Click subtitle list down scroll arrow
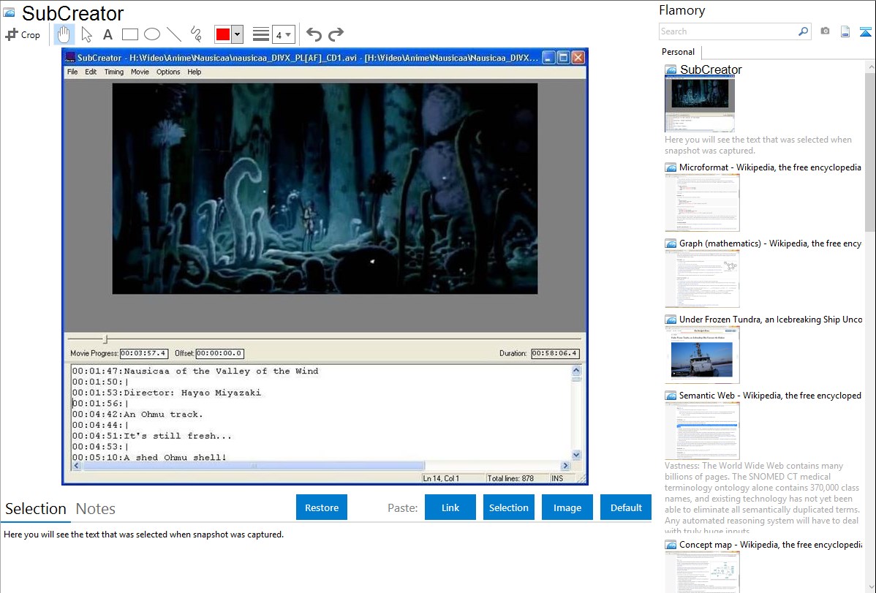Screen dimensions: 876x593 576,455
